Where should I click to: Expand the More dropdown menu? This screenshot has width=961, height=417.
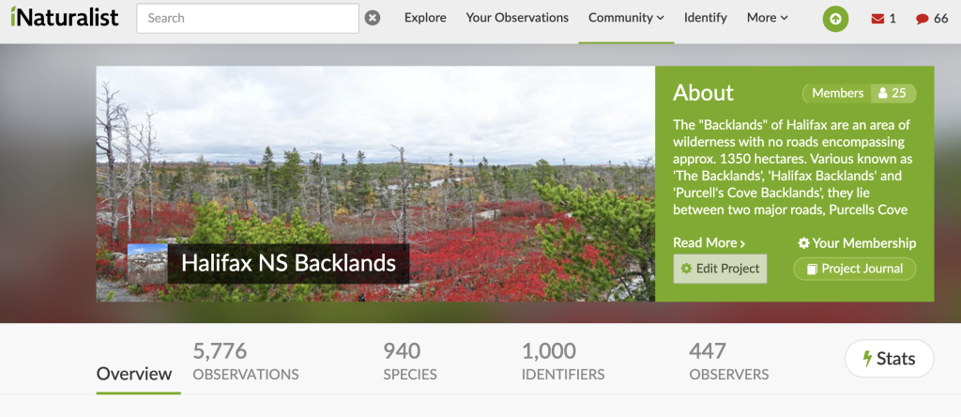(767, 18)
